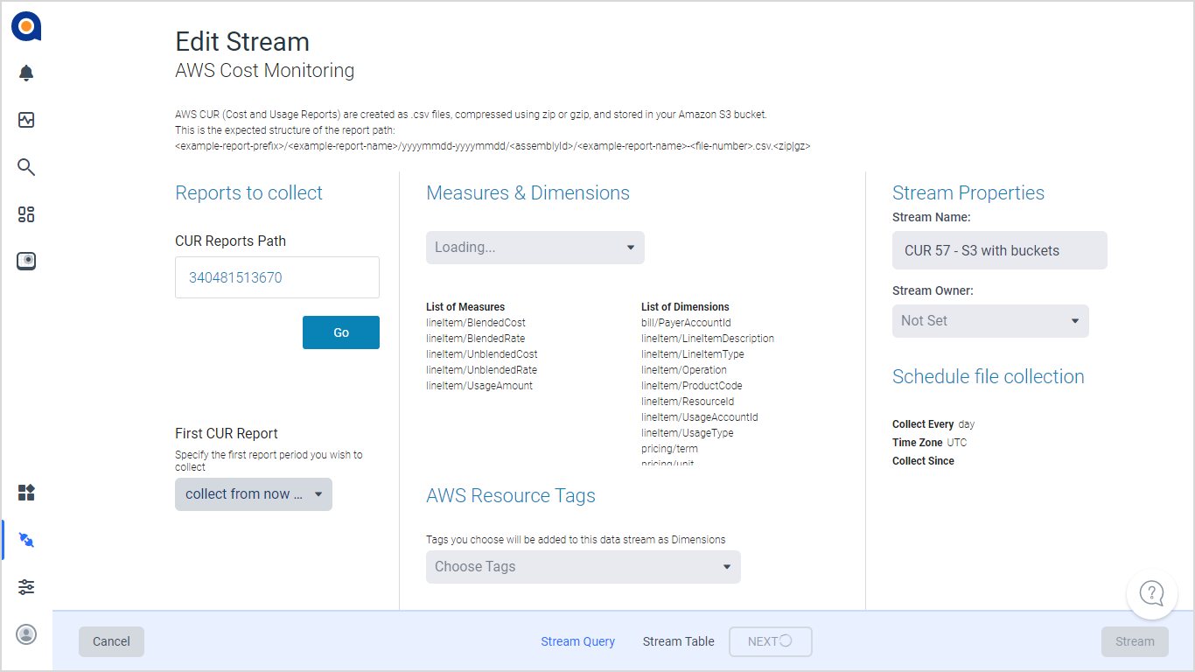Select the lineItem/BlendedRate measure text
Image resolution: width=1195 pixels, height=672 pixels.
[476, 339]
